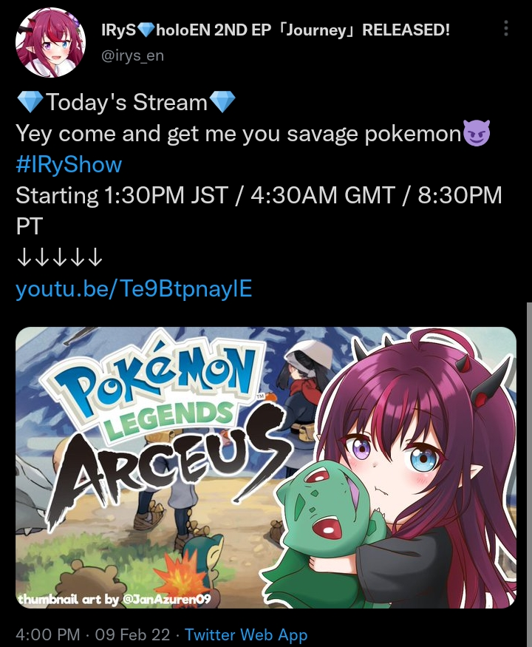The height and width of the screenshot is (647, 532).
Task: Open the Pokémon Legends Arceus stream thumbnail
Action: pyautogui.click(x=266, y=467)
